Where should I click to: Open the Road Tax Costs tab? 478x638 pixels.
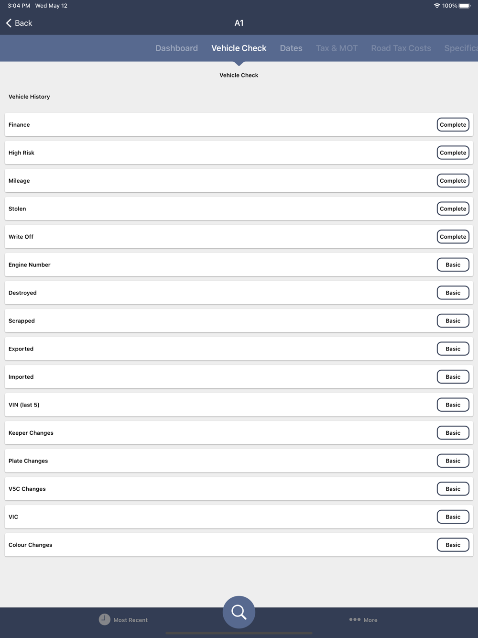coord(401,48)
